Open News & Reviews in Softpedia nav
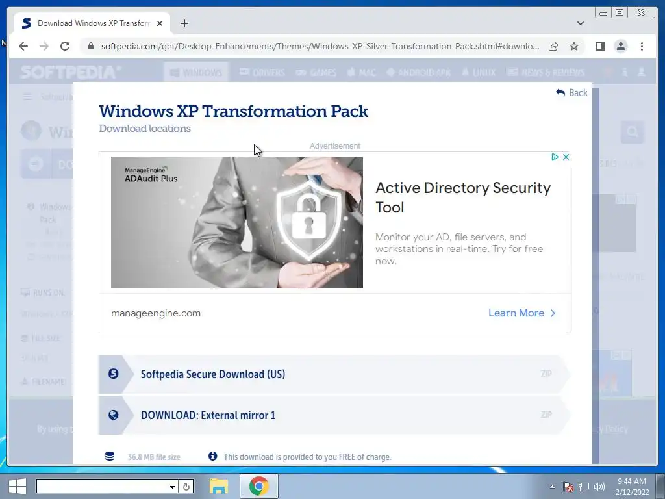 tap(546, 72)
